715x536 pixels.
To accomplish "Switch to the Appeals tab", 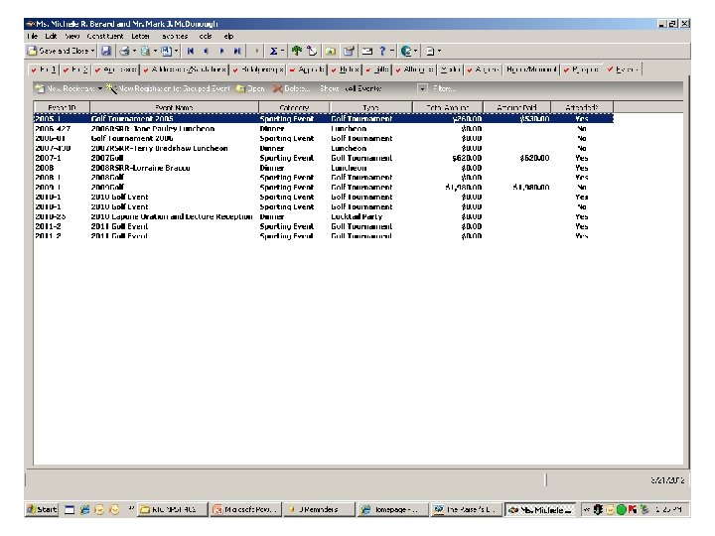I will (x=307, y=69).
